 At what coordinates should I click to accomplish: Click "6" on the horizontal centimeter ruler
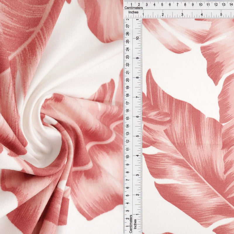pyautogui.click(x=170, y=5)
